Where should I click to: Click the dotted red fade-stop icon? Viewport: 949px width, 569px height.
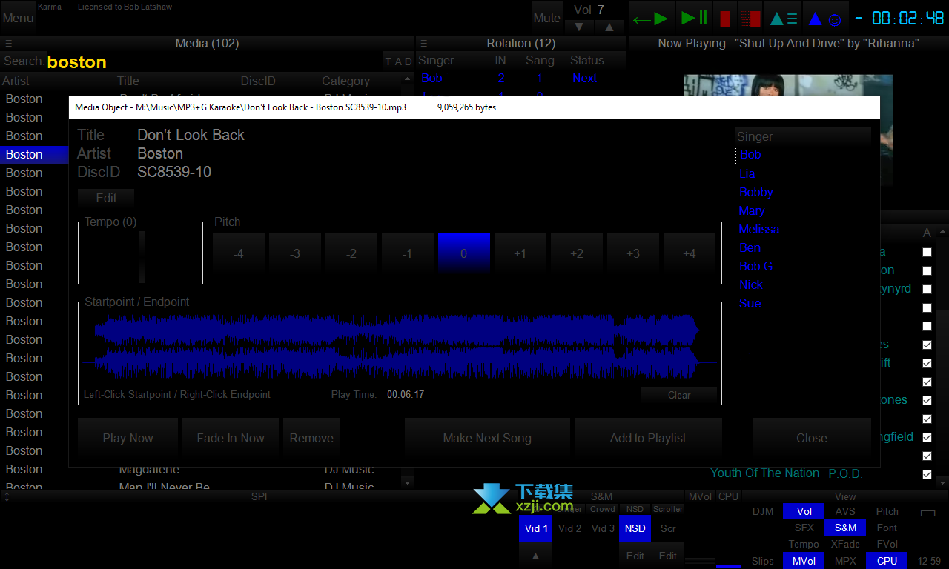pyautogui.click(x=750, y=18)
